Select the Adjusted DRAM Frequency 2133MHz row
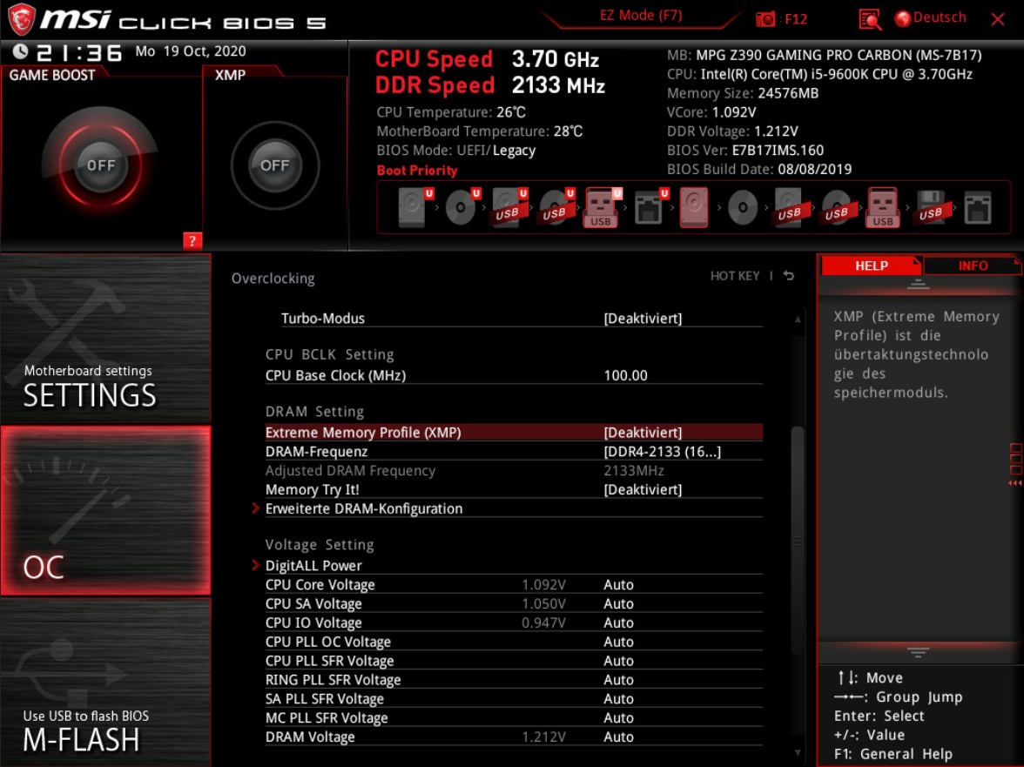Image resolution: width=1024 pixels, height=767 pixels. click(x=514, y=470)
